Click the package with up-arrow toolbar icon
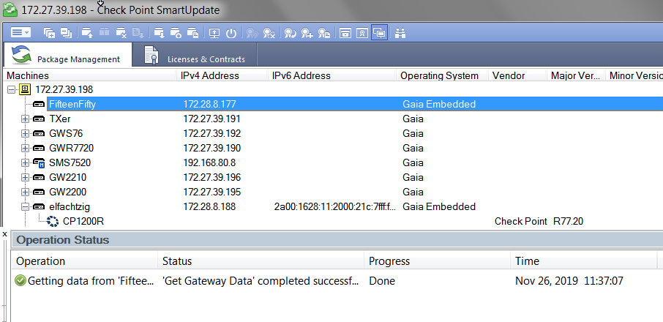Screen dimensions: 663x322 (88, 33)
